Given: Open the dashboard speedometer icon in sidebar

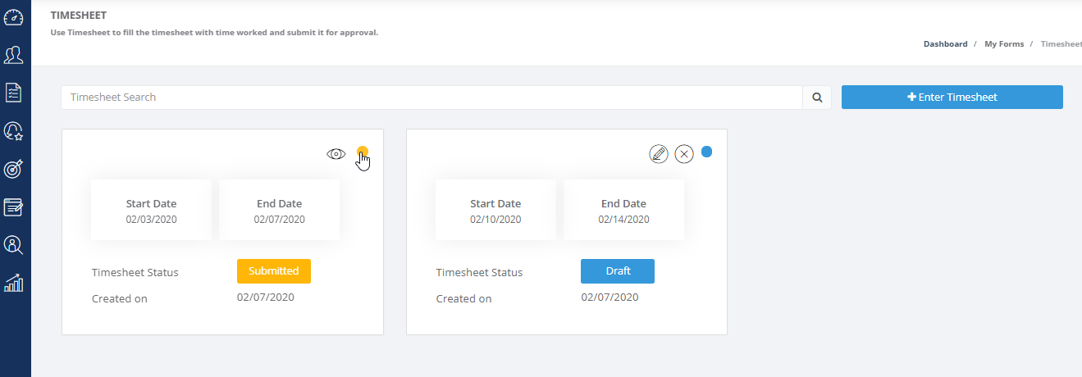Looking at the screenshot, I should pyautogui.click(x=14, y=16).
